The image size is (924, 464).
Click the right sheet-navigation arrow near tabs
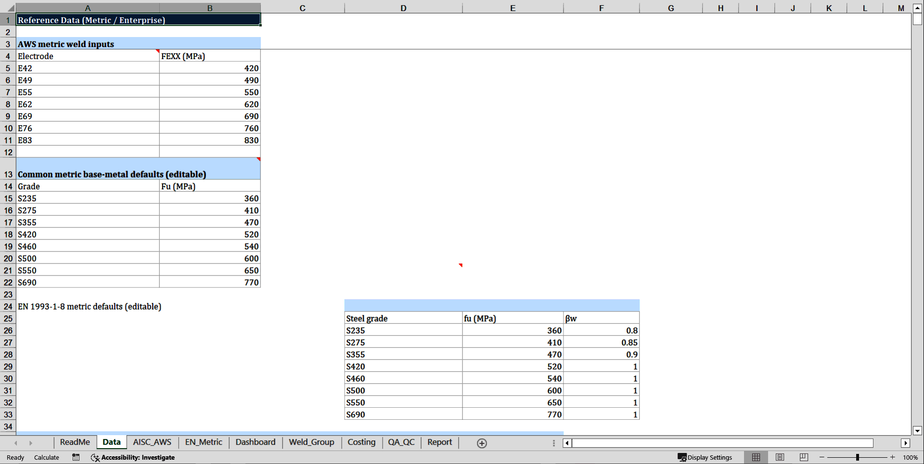click(31, 443)
